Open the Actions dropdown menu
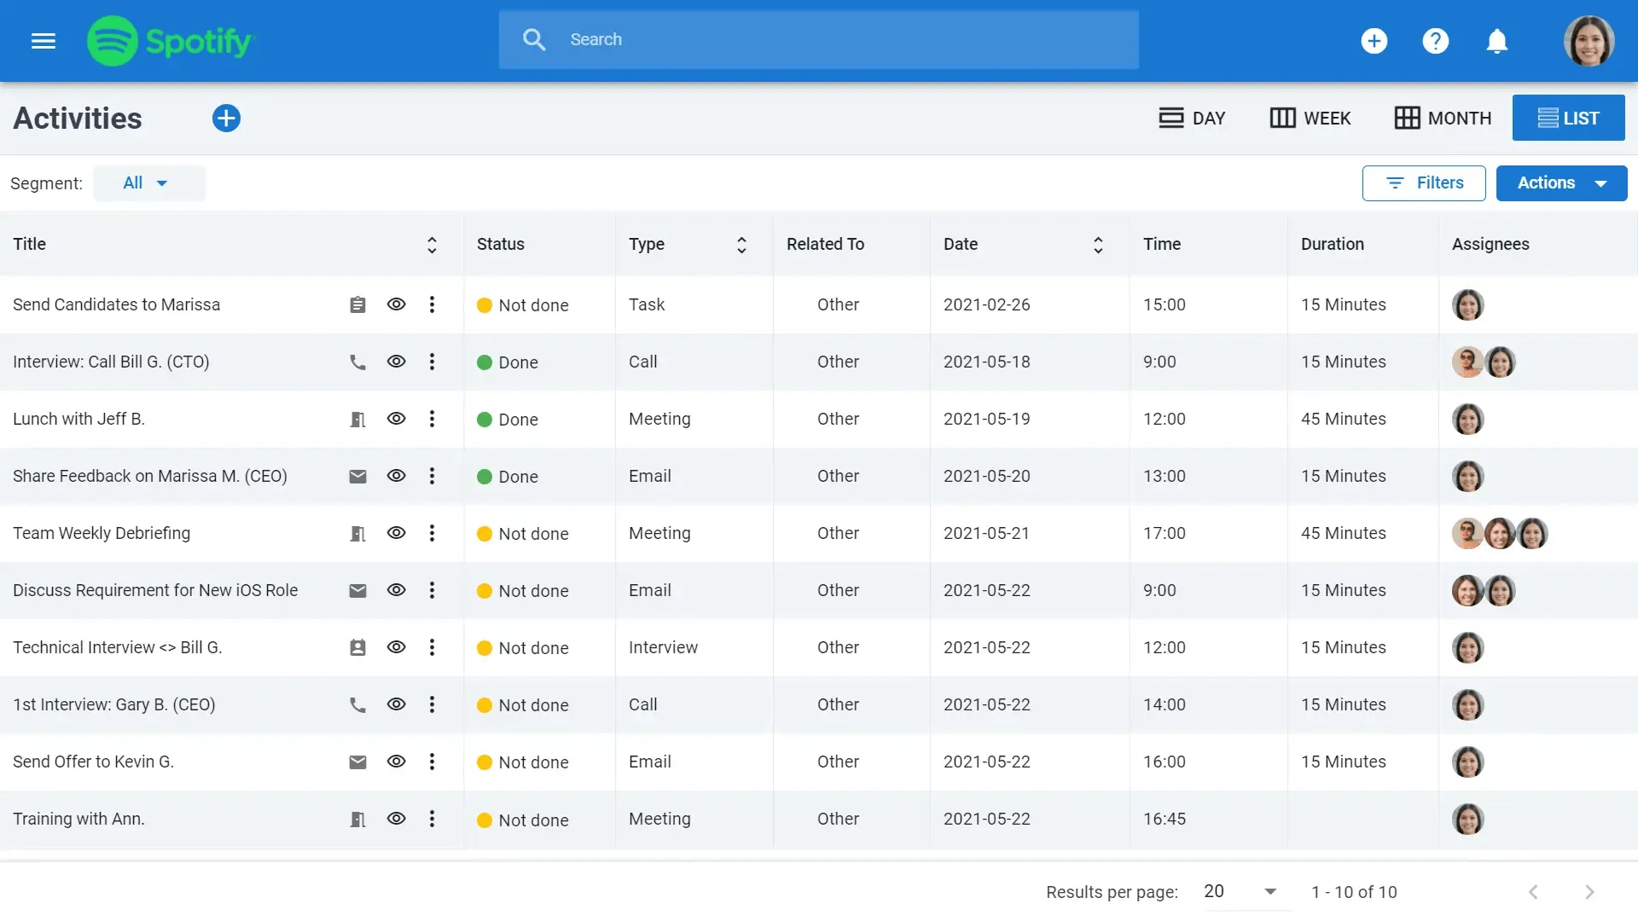1638x921 pixels. pyautogui.click(x=1561, y=183)
